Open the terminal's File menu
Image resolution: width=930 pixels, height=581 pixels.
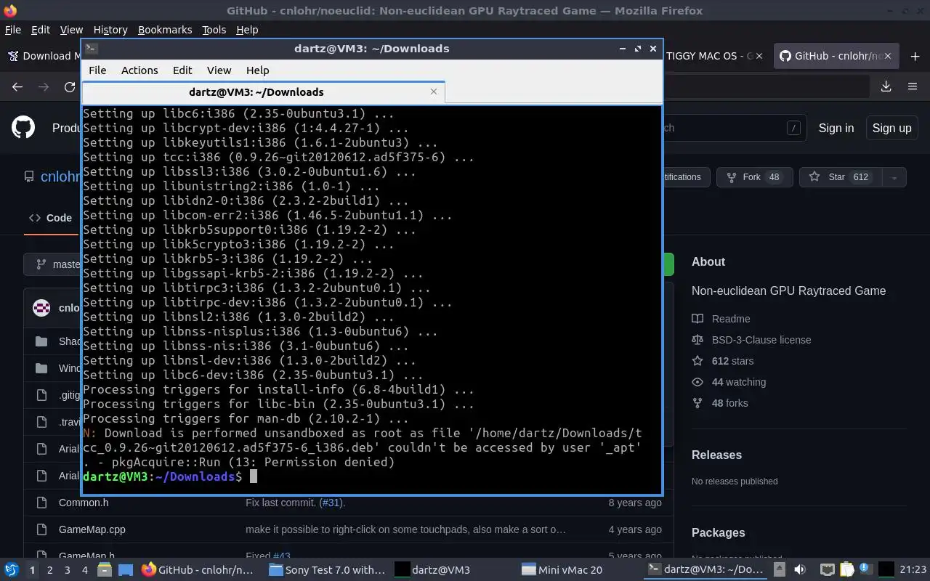coord(97,70)
